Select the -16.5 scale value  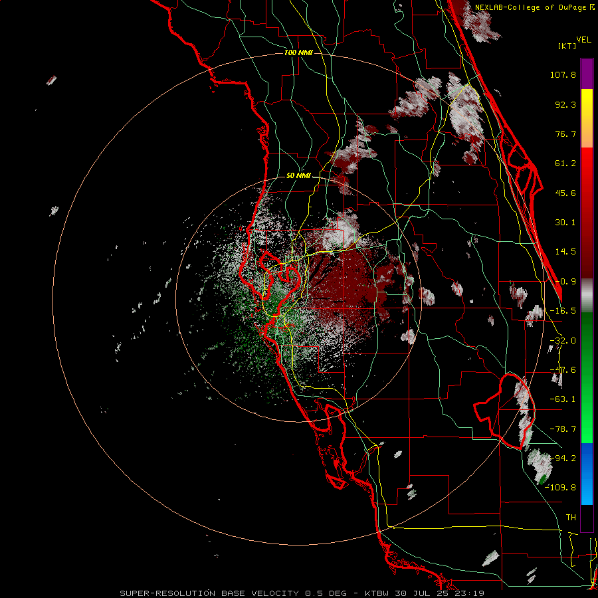point(563,311)
